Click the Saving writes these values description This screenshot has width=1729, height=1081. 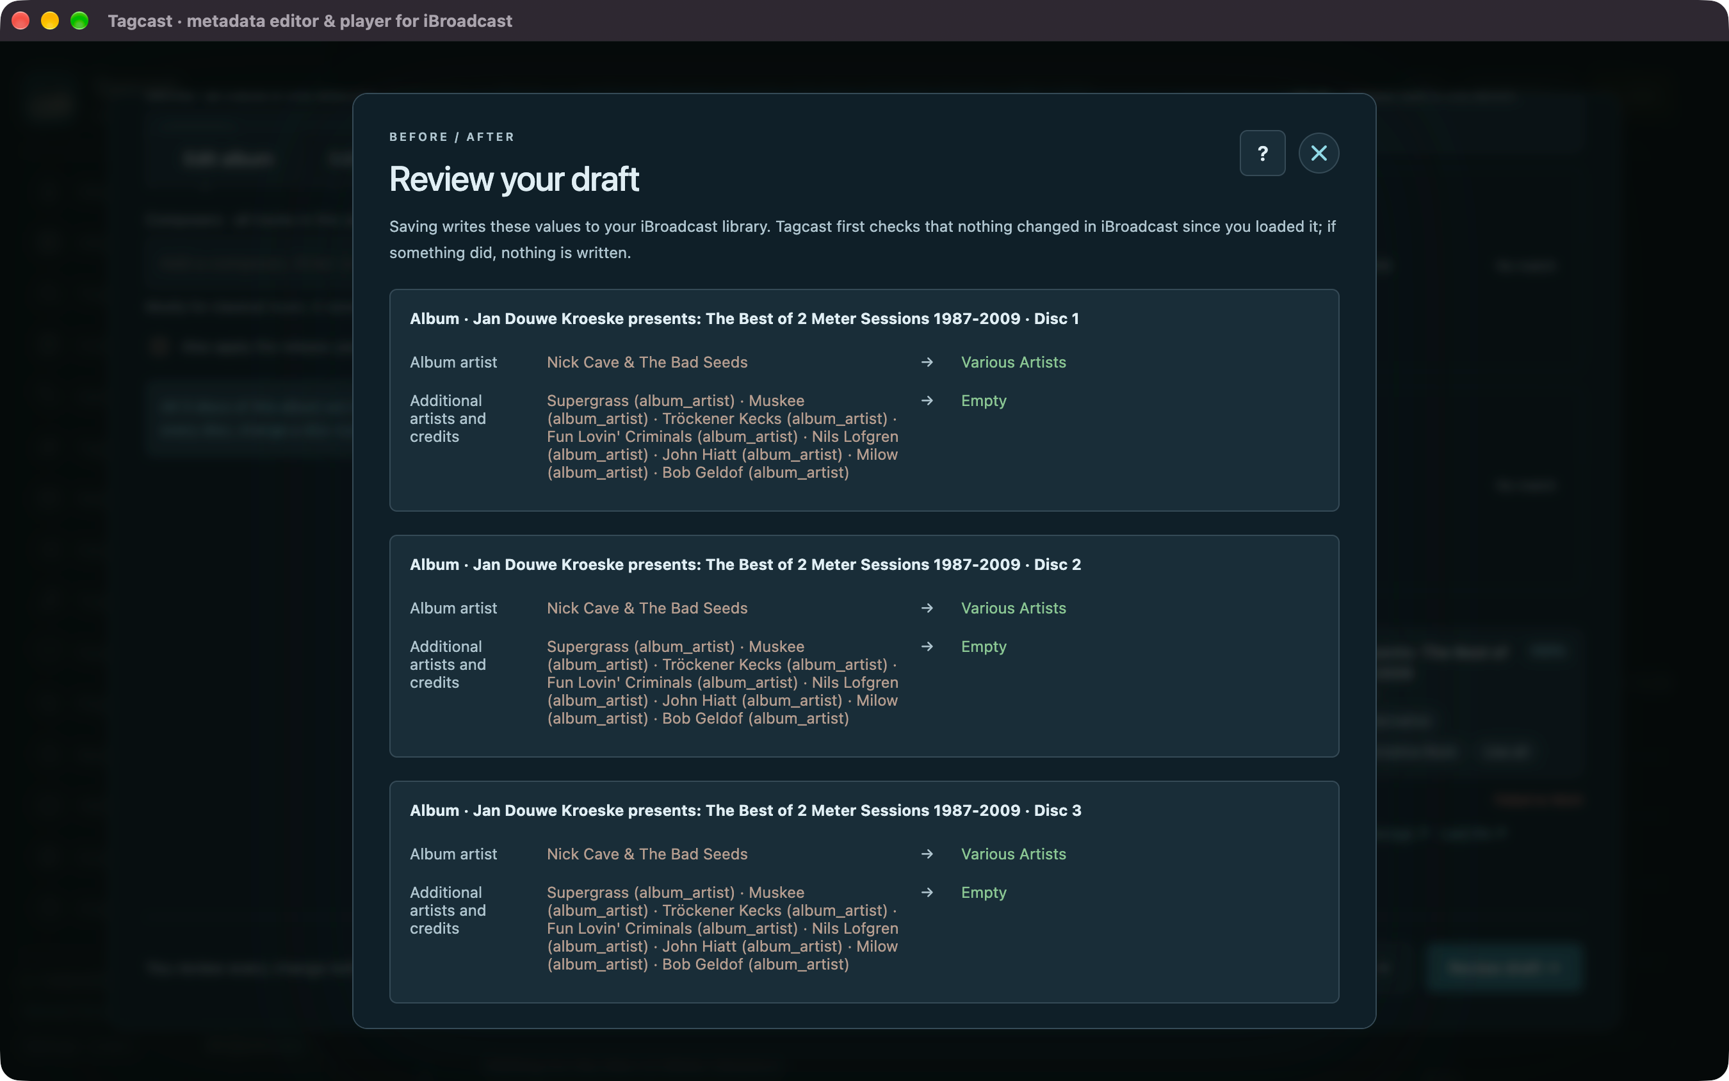863,240
